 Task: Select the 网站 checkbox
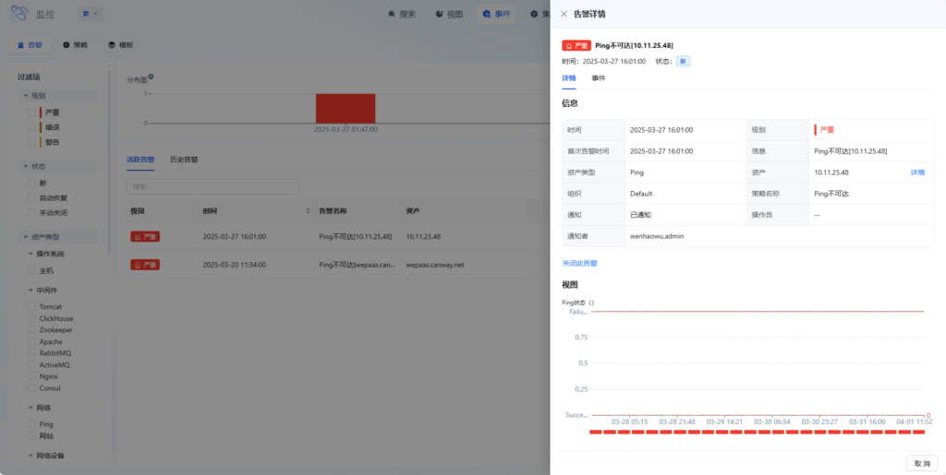point(31,435)
